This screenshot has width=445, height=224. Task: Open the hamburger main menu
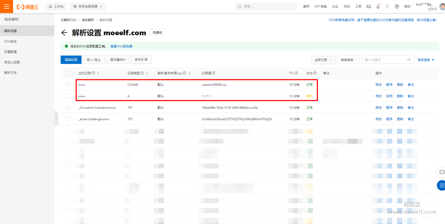(7, 7)
